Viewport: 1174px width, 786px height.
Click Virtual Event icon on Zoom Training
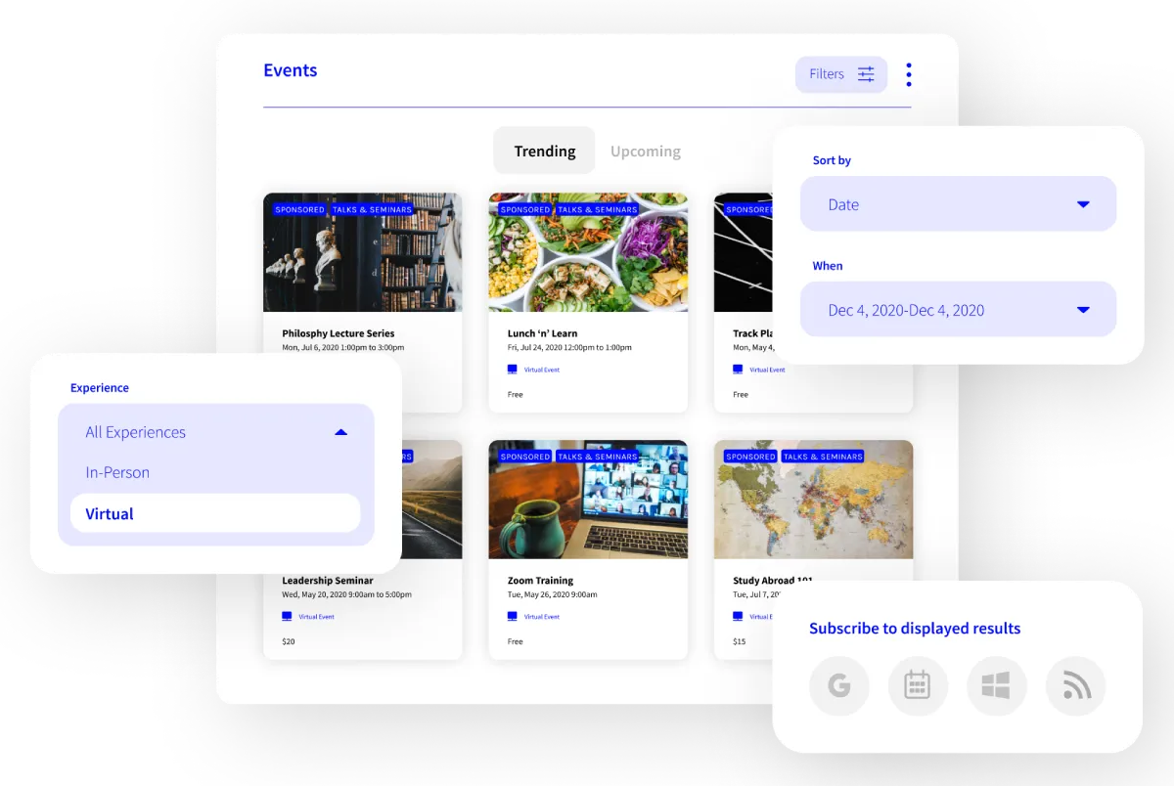(512, 617)
